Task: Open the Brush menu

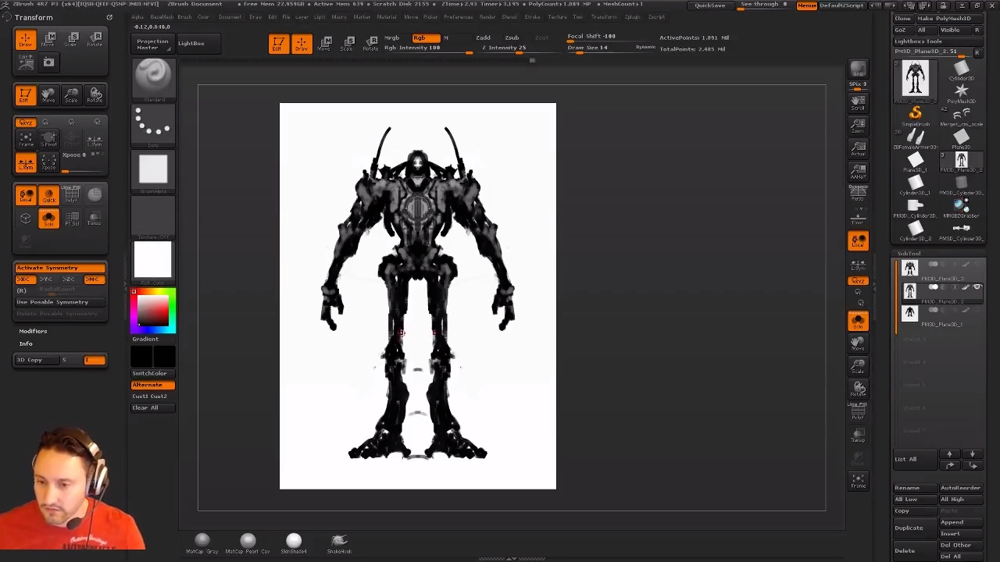Action: pyautogui.click(x=184, y=16)
